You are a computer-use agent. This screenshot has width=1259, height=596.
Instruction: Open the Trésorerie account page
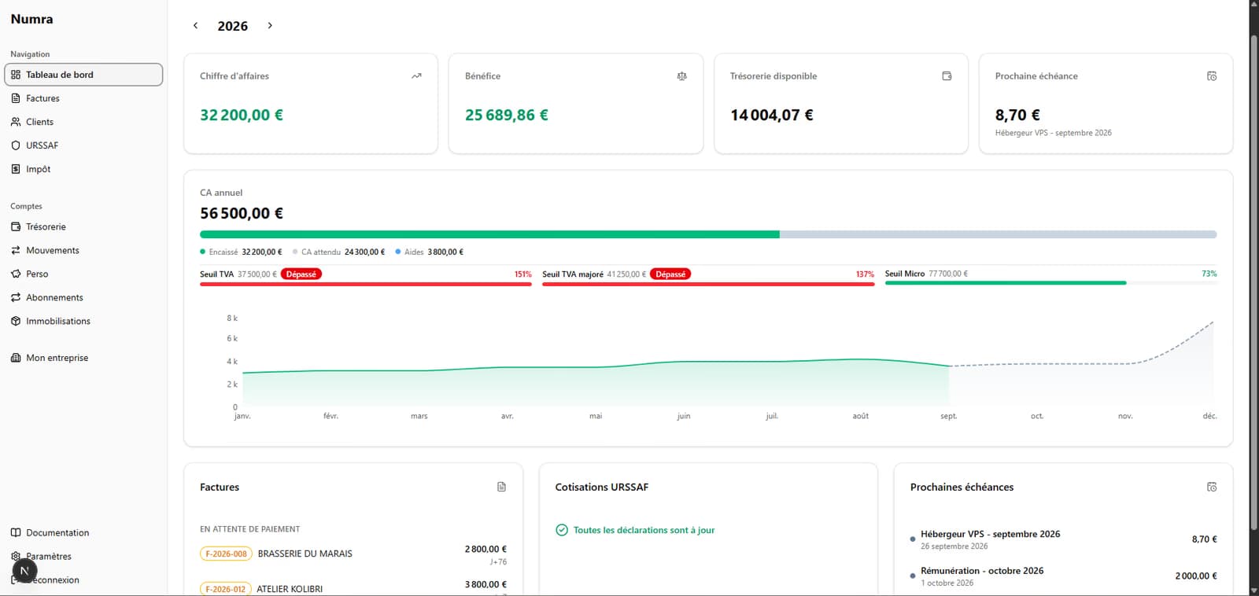pyautogui.click(x=83, y=226)
